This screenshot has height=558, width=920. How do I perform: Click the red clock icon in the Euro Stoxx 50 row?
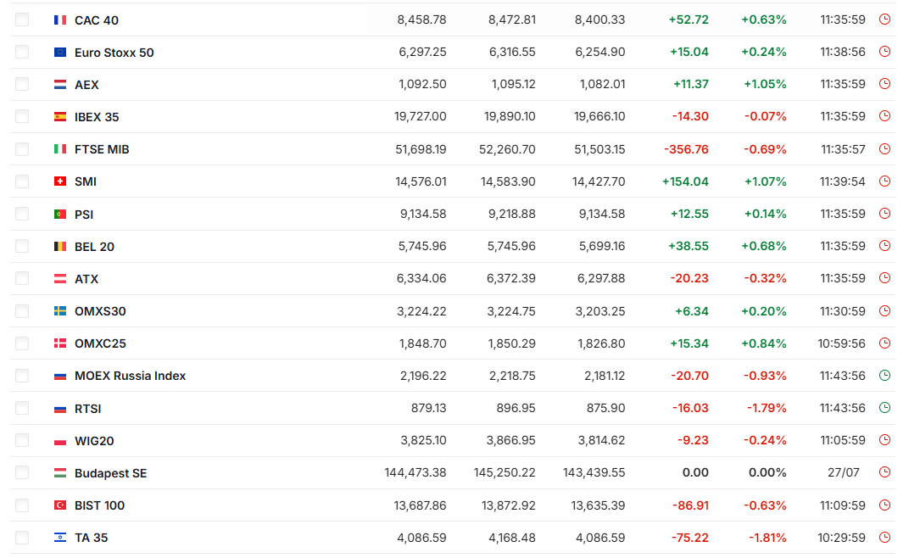point(884,52)
